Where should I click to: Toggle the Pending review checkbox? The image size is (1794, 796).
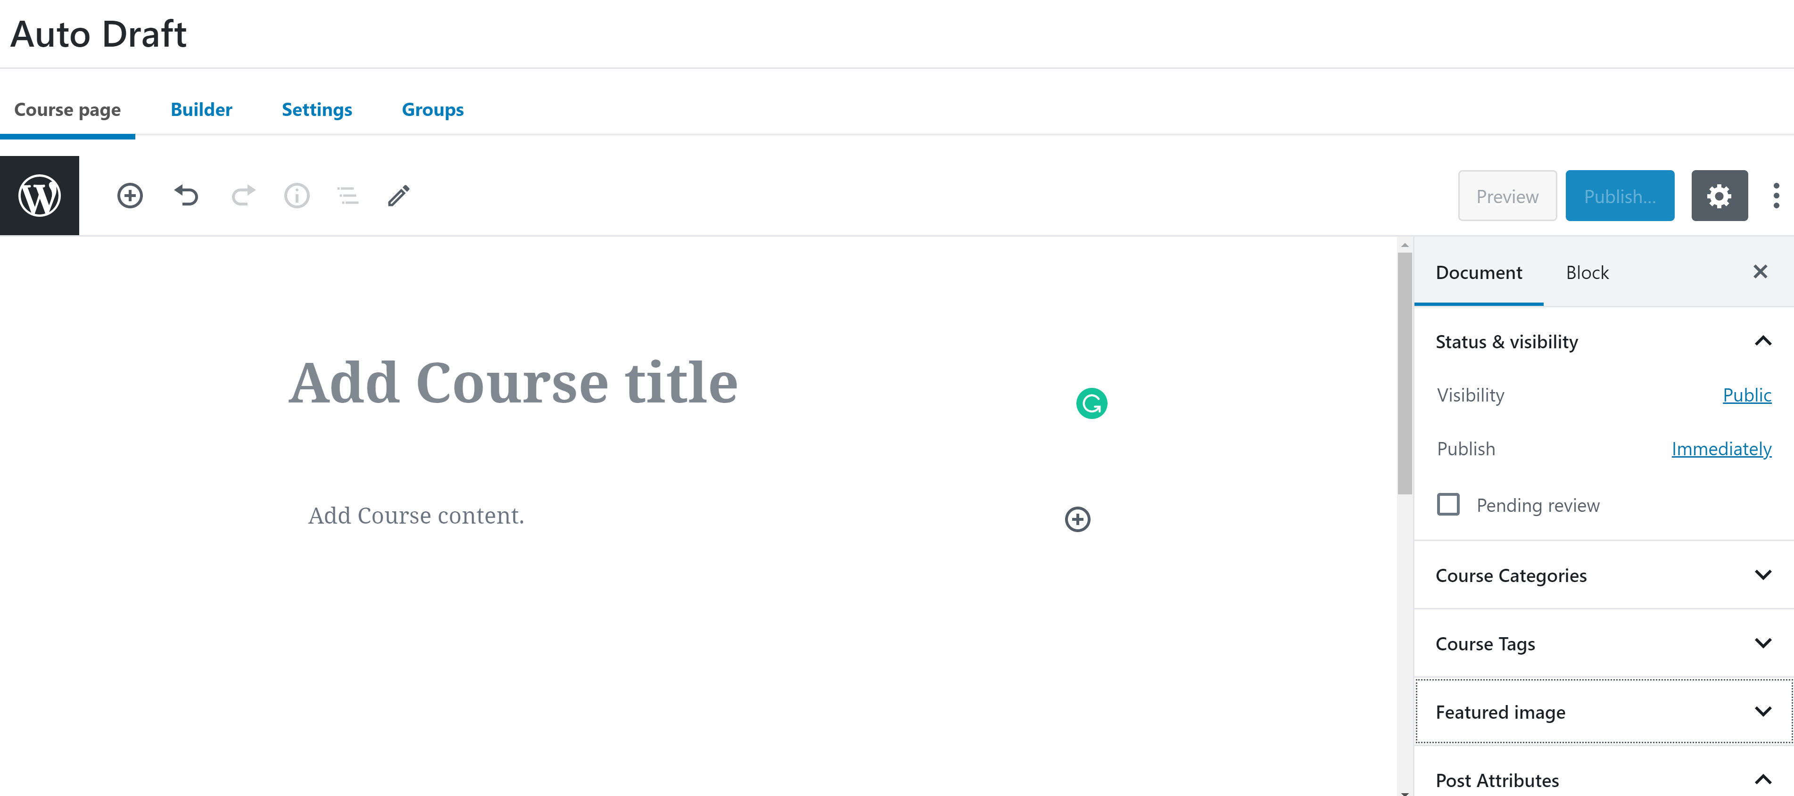point(1447,504)
